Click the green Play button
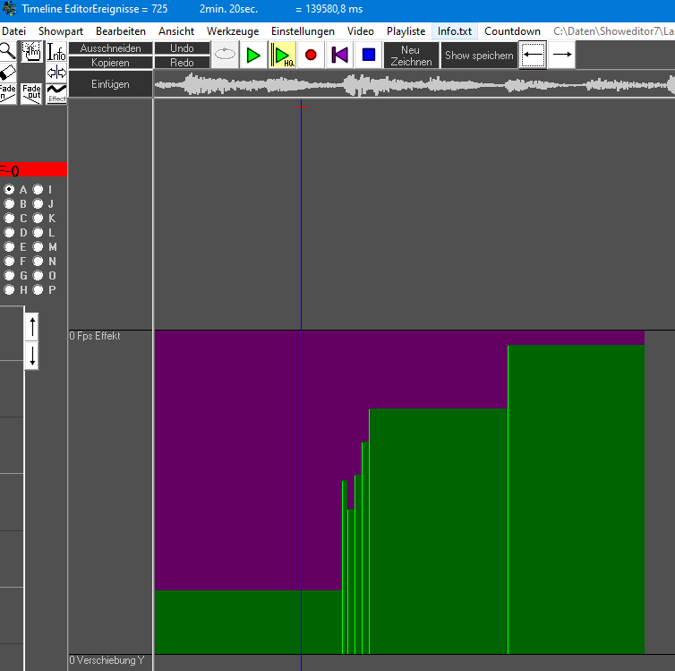 click(253, 55)
